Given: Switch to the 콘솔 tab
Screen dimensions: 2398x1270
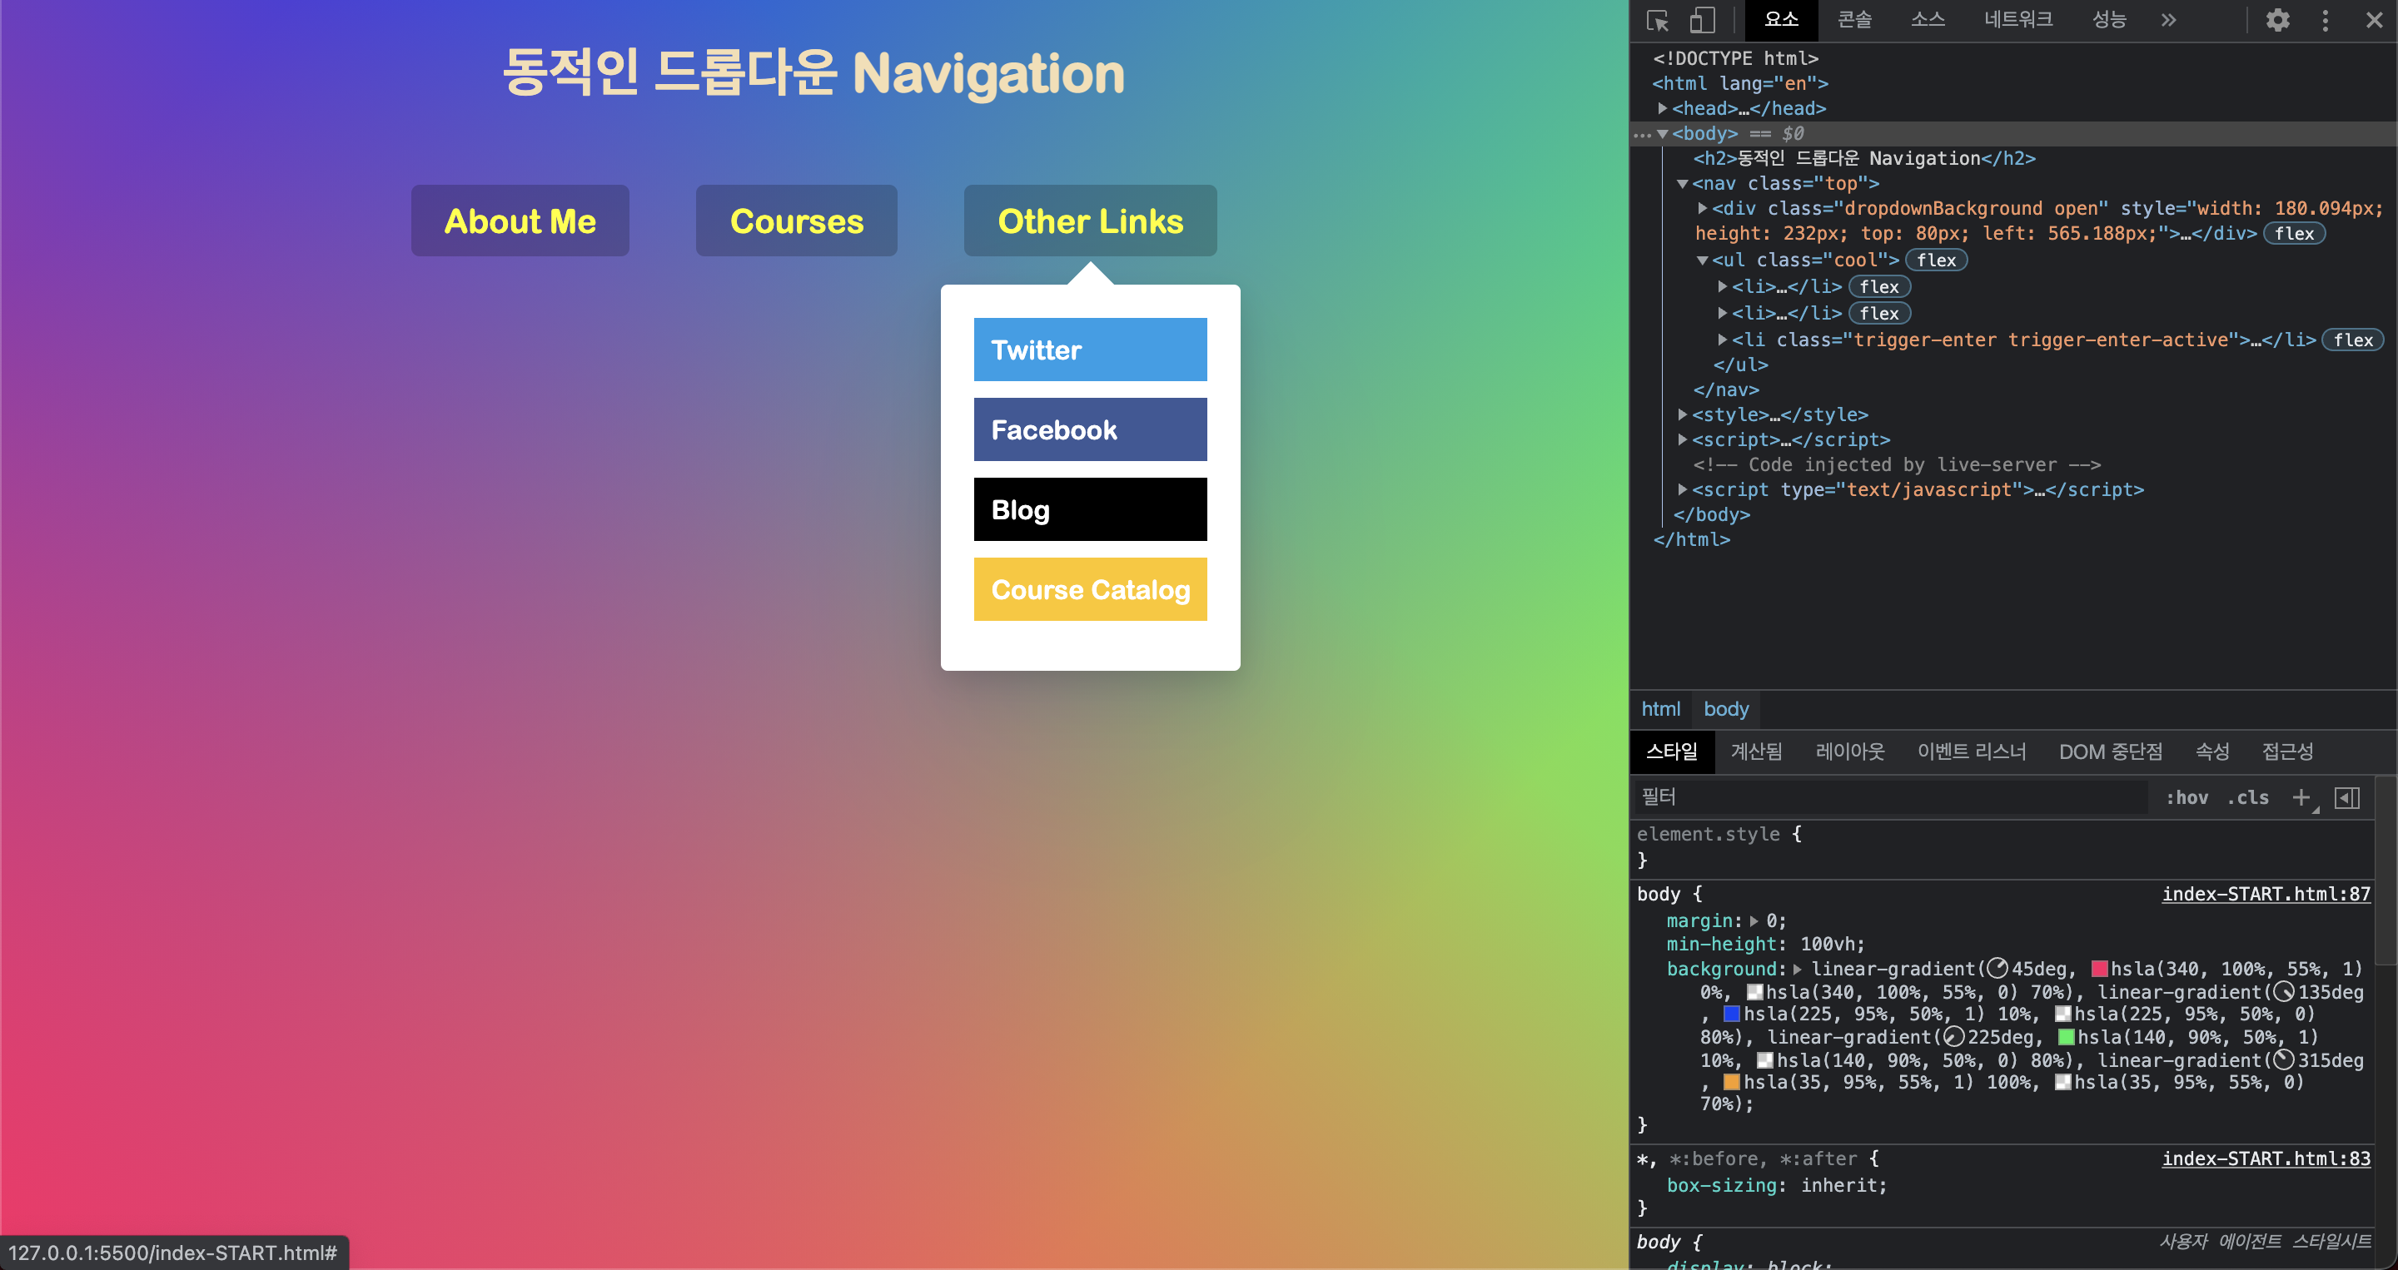Looking at the screenshot, I should tap(1853, 19).
